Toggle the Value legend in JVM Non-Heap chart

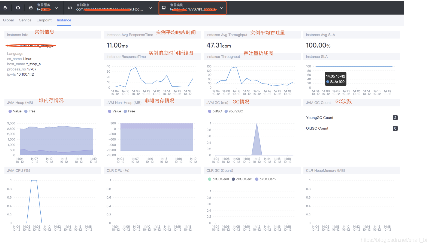click(x=114, y=111)
